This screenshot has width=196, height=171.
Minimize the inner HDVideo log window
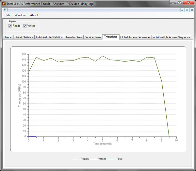(x=182, y=10)
